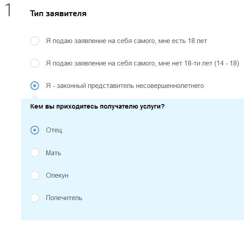This screenshot has width=244, height=227.
Task: Choose the Попечитель radio button
Action: tap(35, 198)
